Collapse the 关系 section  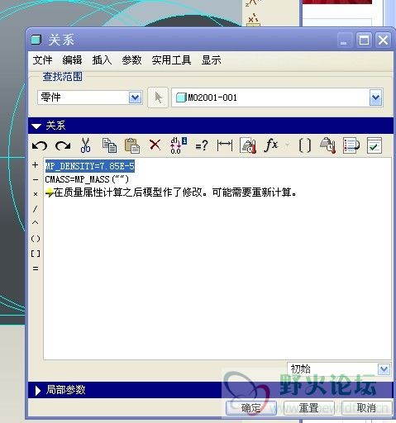[36, 126]
